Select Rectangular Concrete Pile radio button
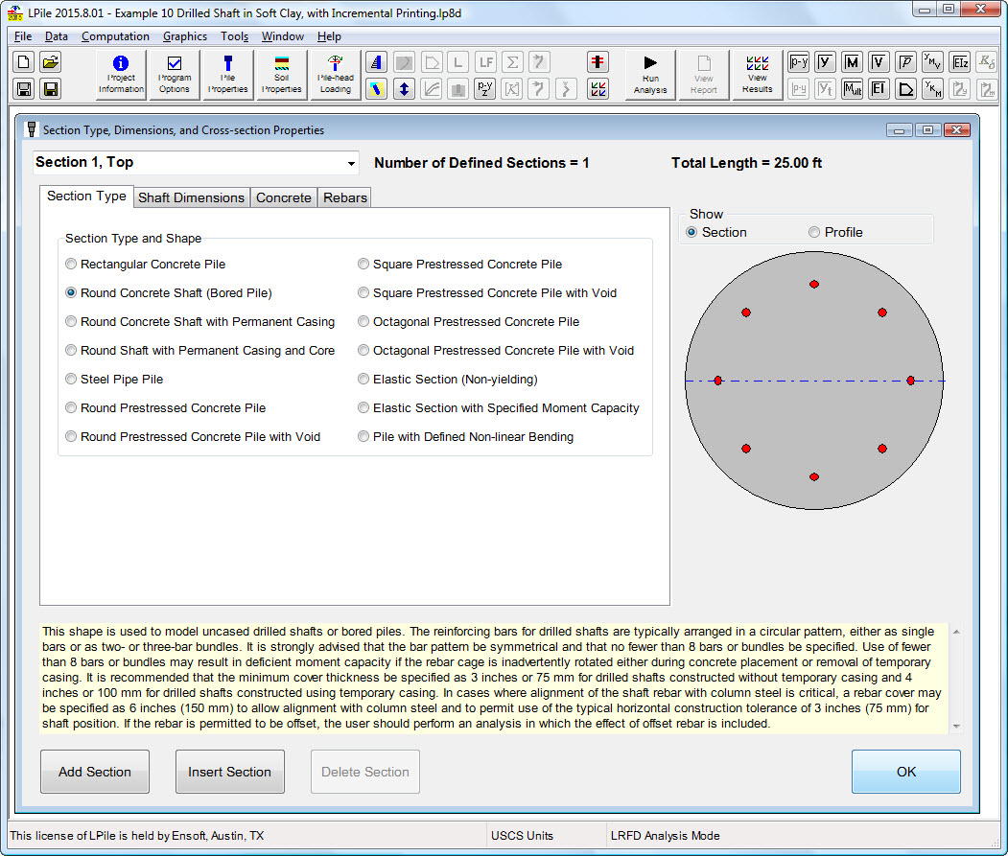1008x856 pixels. (x=71, y=265)
